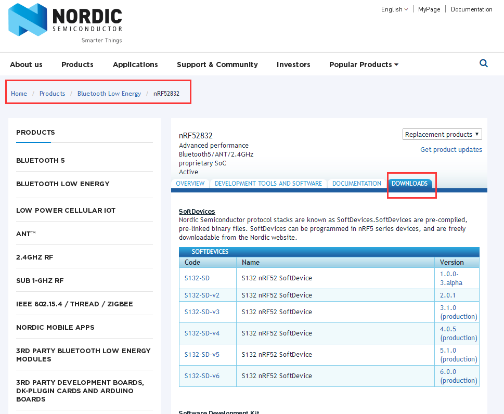Open the Get product updates link

tap(451, 149)
